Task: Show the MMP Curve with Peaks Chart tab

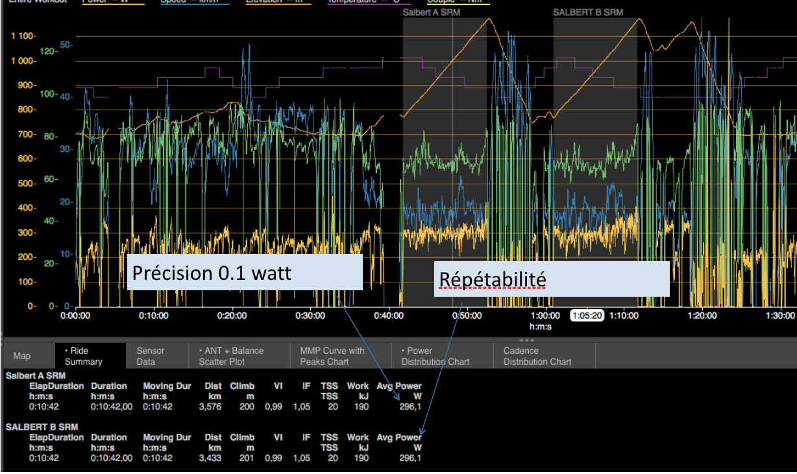Action: [x=332, y=356]
